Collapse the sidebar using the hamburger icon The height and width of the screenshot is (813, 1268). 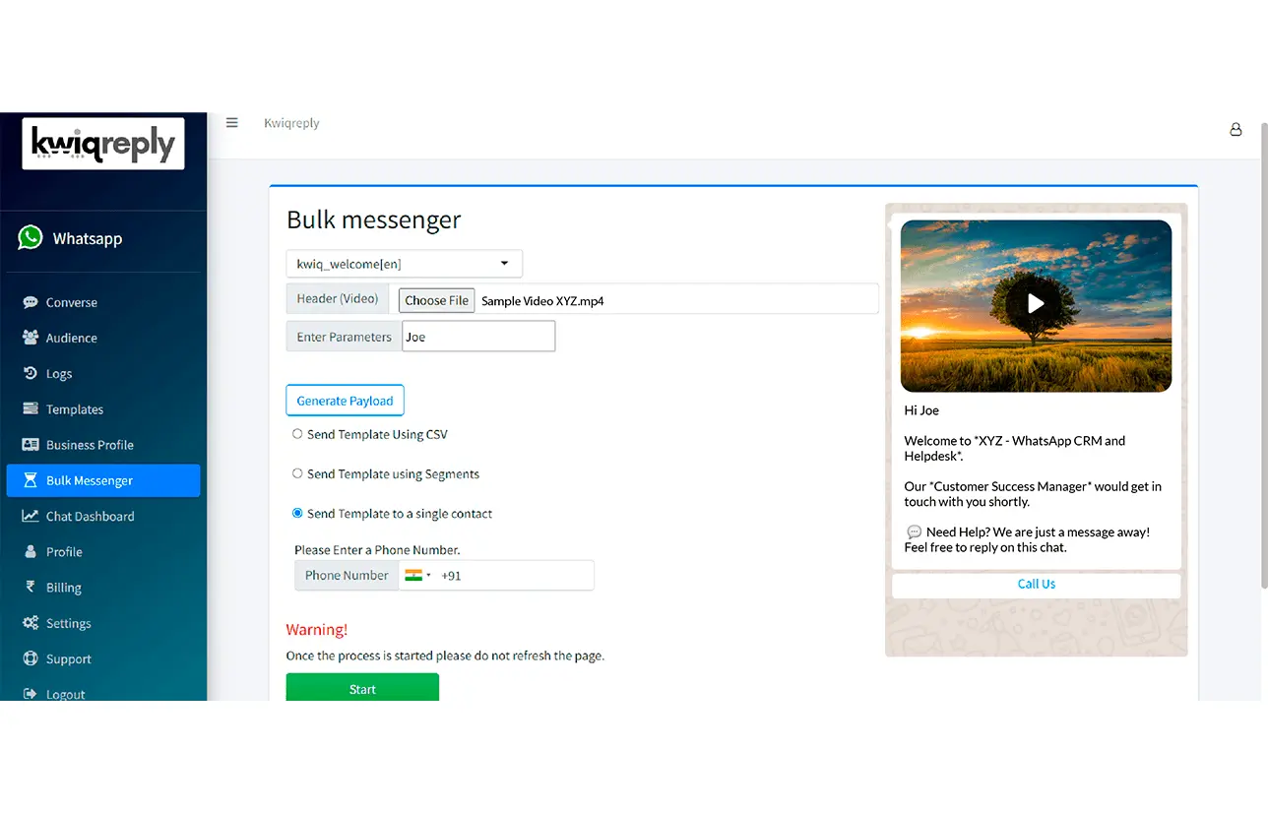point(231,122)
